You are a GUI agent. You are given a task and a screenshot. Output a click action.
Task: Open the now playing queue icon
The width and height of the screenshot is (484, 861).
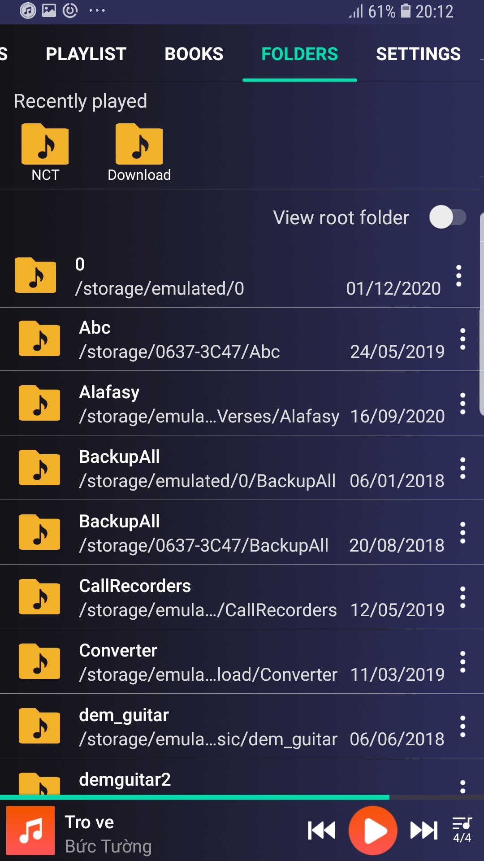click(462, 829)
